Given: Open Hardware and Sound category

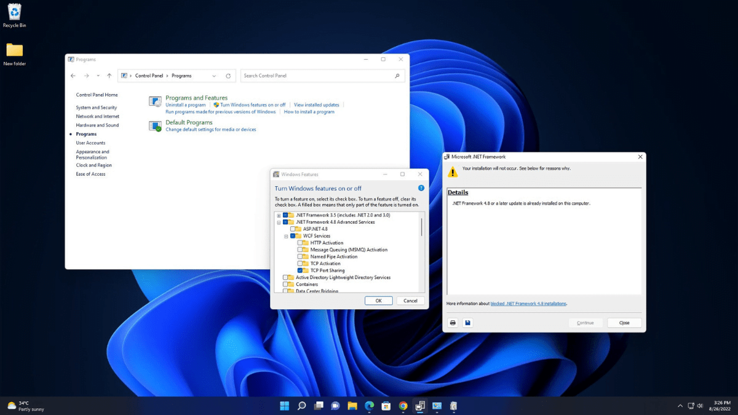Looking at the screenshot, I should click(x=97, y=125).
